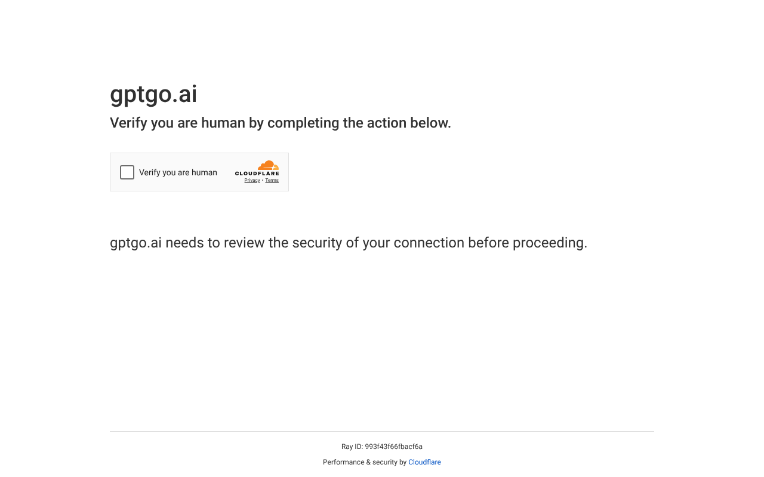Screen dimensions: 764x477
Task: Open the Privacy link in the widget
Action: (252, 181)
